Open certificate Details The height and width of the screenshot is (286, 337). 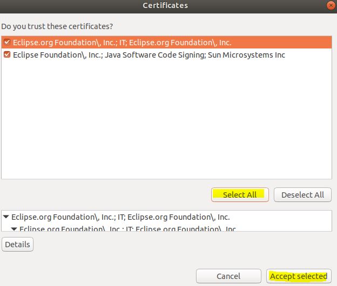click(x=18, y=244)
